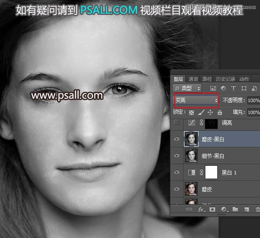Screen dimensions: 260x238
Task: Open the 变亮 blend mode dropdown
Action: pyautogui.click(x=196, y=100)
